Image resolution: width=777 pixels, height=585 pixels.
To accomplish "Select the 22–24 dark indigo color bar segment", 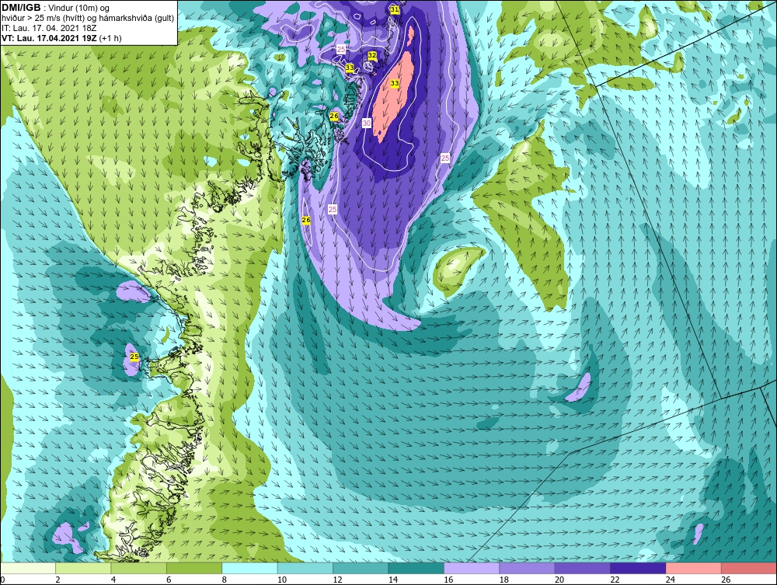I will pyautogui.click(x=638, y=568).
